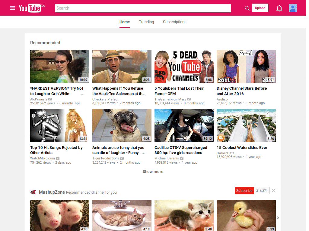Click verified badge next to Tiger Productions
The height and width of the screenshot is (231, 309).
(122, 158)
